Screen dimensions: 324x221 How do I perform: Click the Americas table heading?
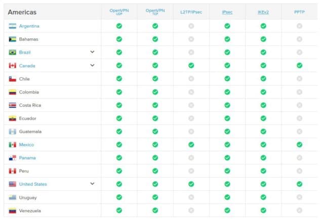tap(22, 12)
